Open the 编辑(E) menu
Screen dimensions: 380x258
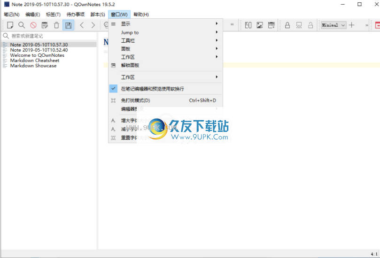click(33, 15)
